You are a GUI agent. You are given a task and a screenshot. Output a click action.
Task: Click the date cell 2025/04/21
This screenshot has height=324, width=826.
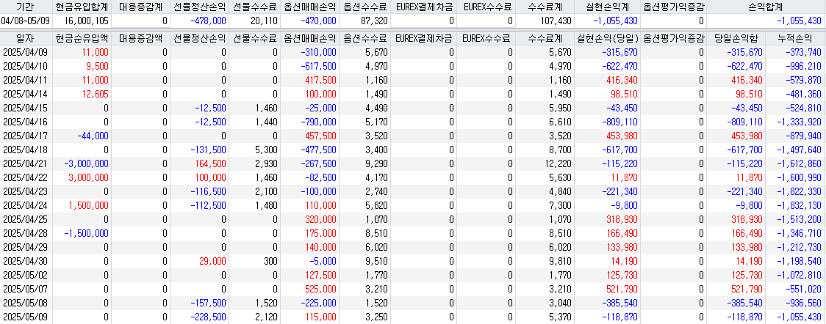pos(26,163)
